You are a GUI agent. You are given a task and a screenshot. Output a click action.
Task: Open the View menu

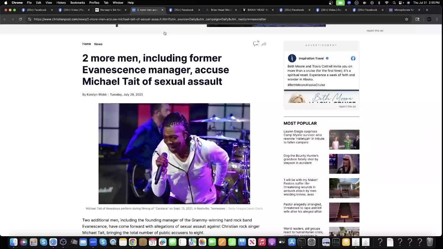[x=49, y=3]
